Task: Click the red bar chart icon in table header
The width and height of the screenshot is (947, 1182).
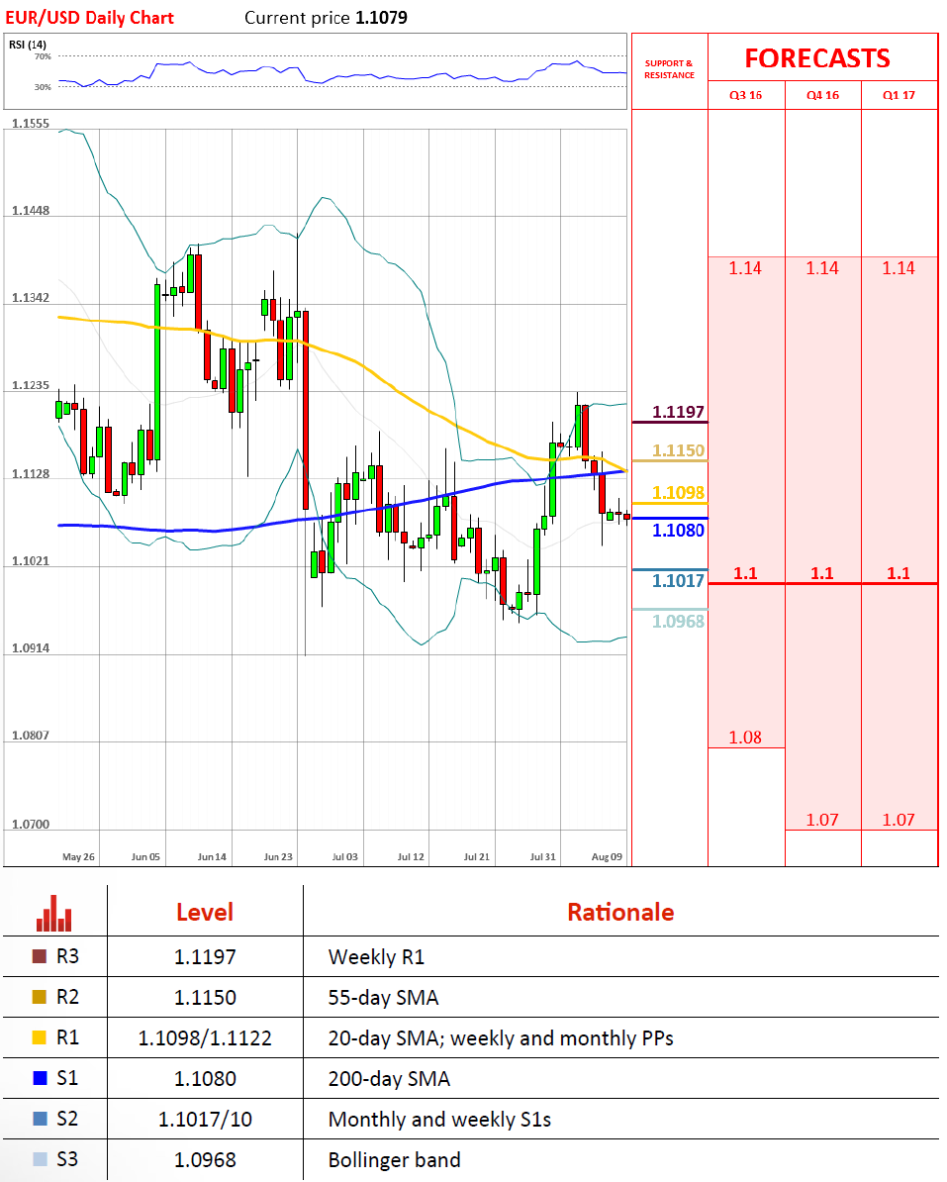Action: coord(54,913)
